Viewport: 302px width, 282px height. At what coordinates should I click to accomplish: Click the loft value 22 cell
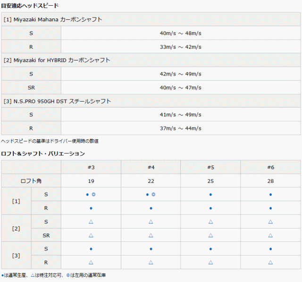(x=151, y=181)
